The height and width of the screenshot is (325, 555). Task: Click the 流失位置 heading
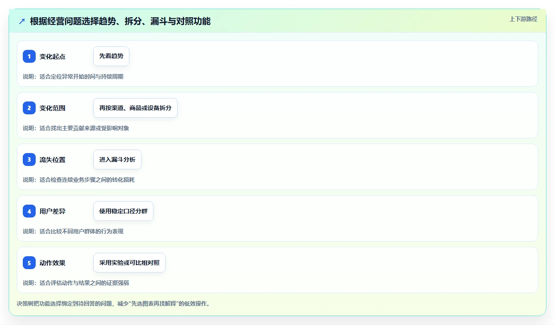coord(52,159)
